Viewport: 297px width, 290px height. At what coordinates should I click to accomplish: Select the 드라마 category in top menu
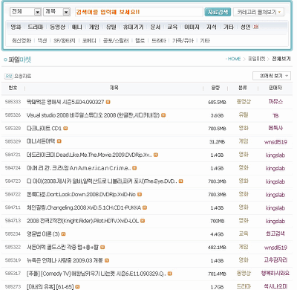coord(36,27)
